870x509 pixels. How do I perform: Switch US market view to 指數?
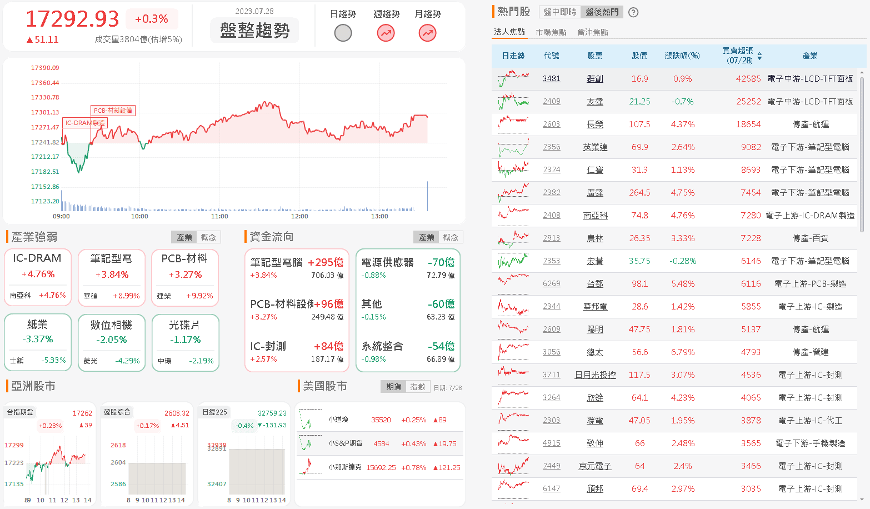[418, 387]
